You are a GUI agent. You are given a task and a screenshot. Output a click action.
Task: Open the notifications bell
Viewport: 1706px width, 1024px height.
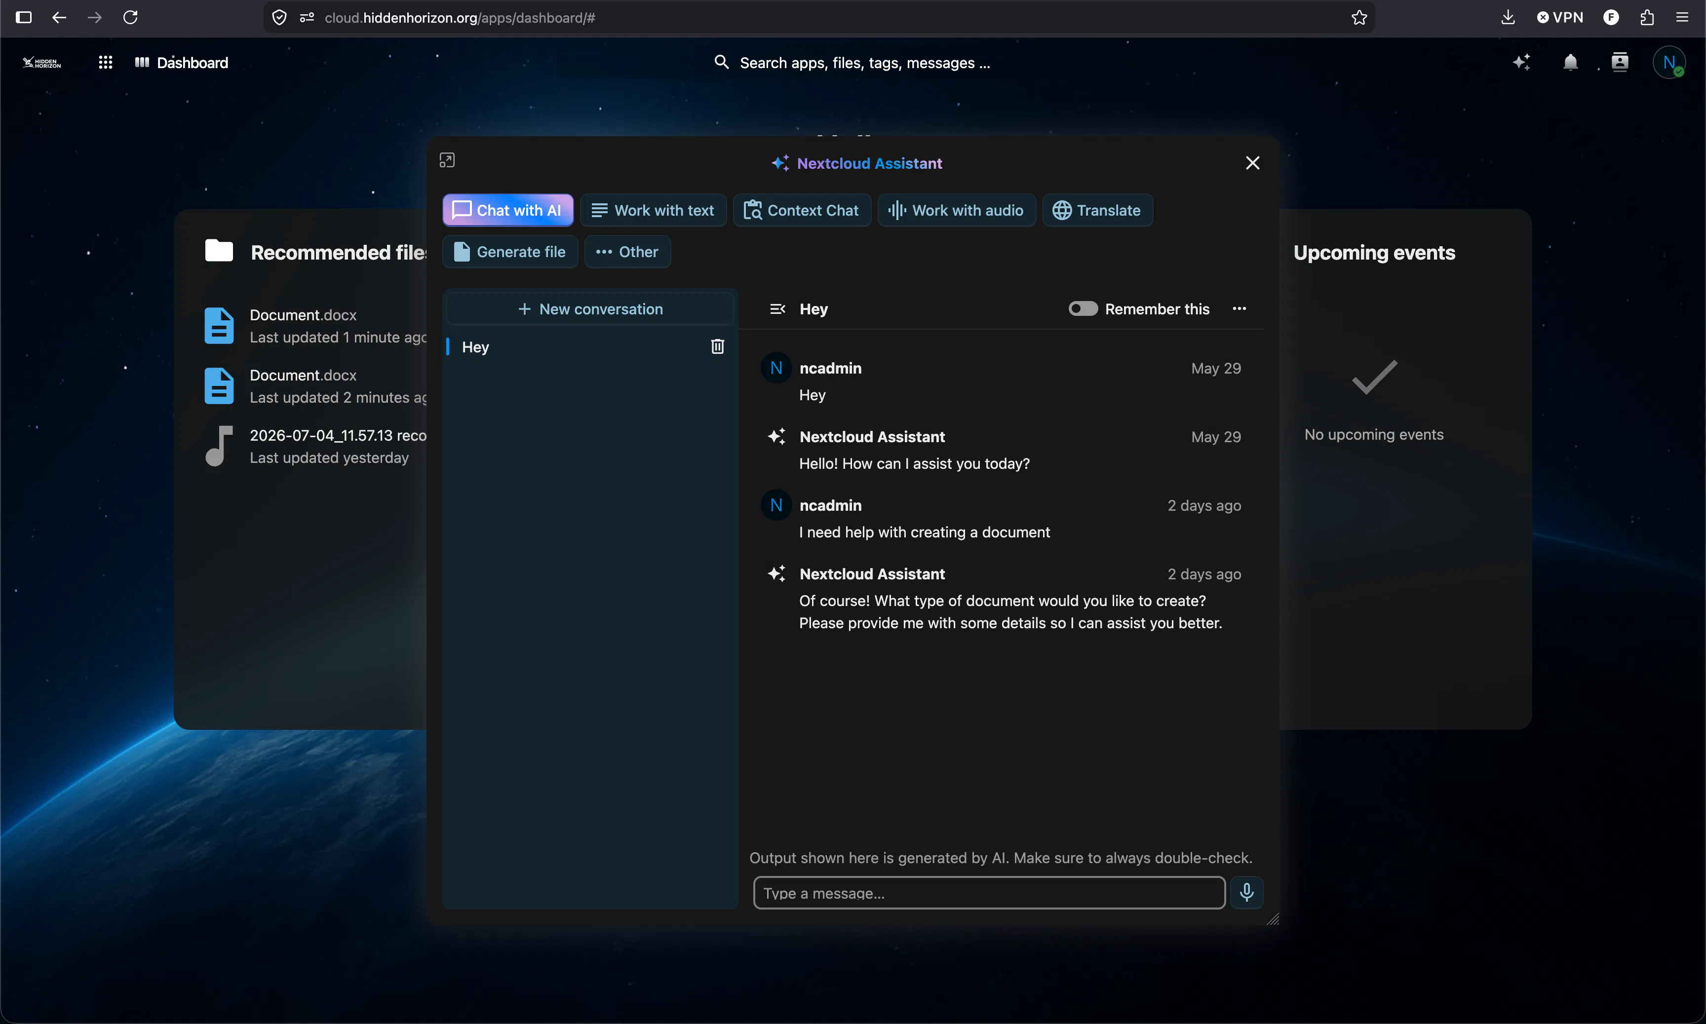pyautogui.click(x=1570, y=63)
